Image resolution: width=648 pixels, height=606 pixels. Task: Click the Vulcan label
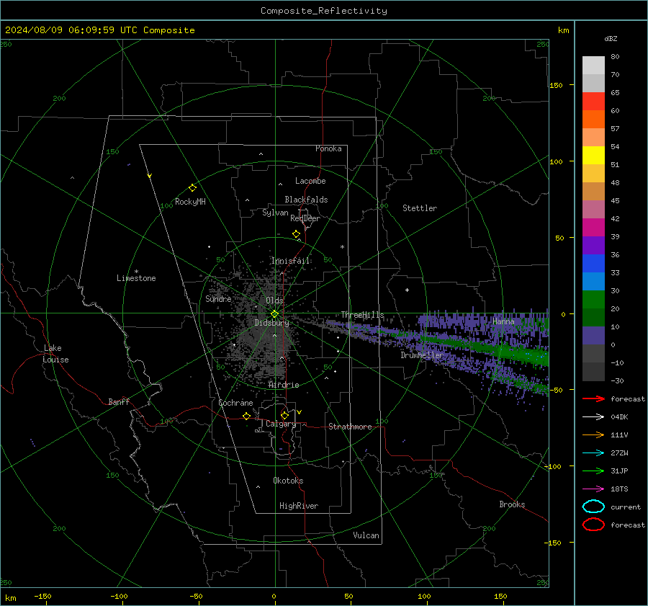click(x=366, y=535)
